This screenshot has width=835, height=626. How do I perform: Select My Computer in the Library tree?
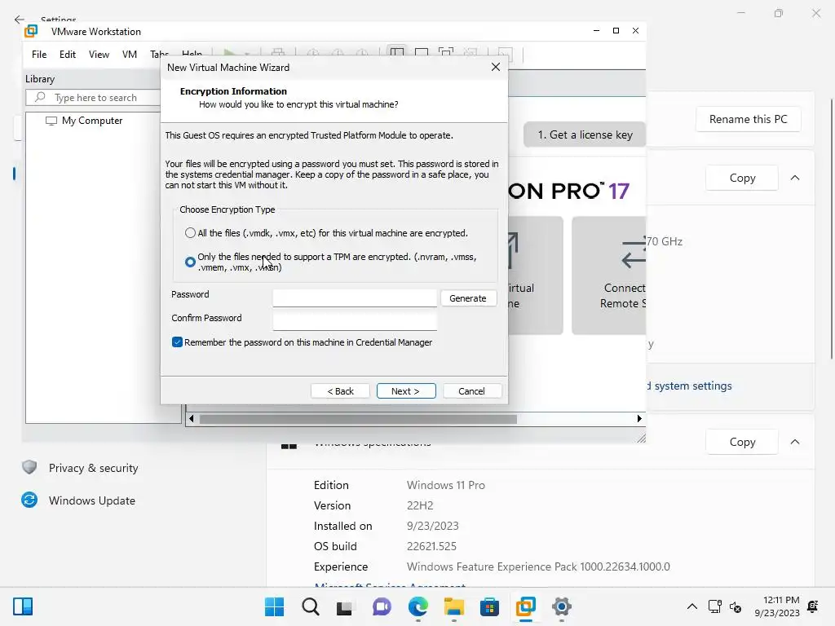click(92, 121)
